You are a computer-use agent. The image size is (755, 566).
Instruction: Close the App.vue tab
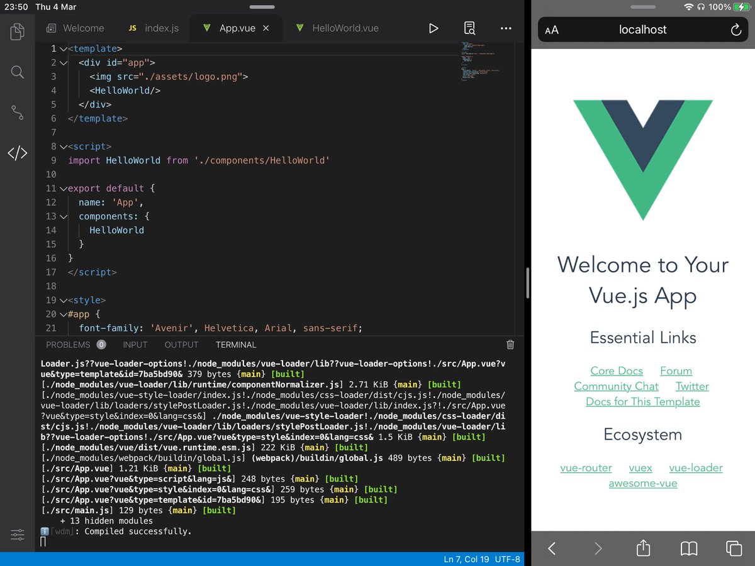(x=266, y=28)
